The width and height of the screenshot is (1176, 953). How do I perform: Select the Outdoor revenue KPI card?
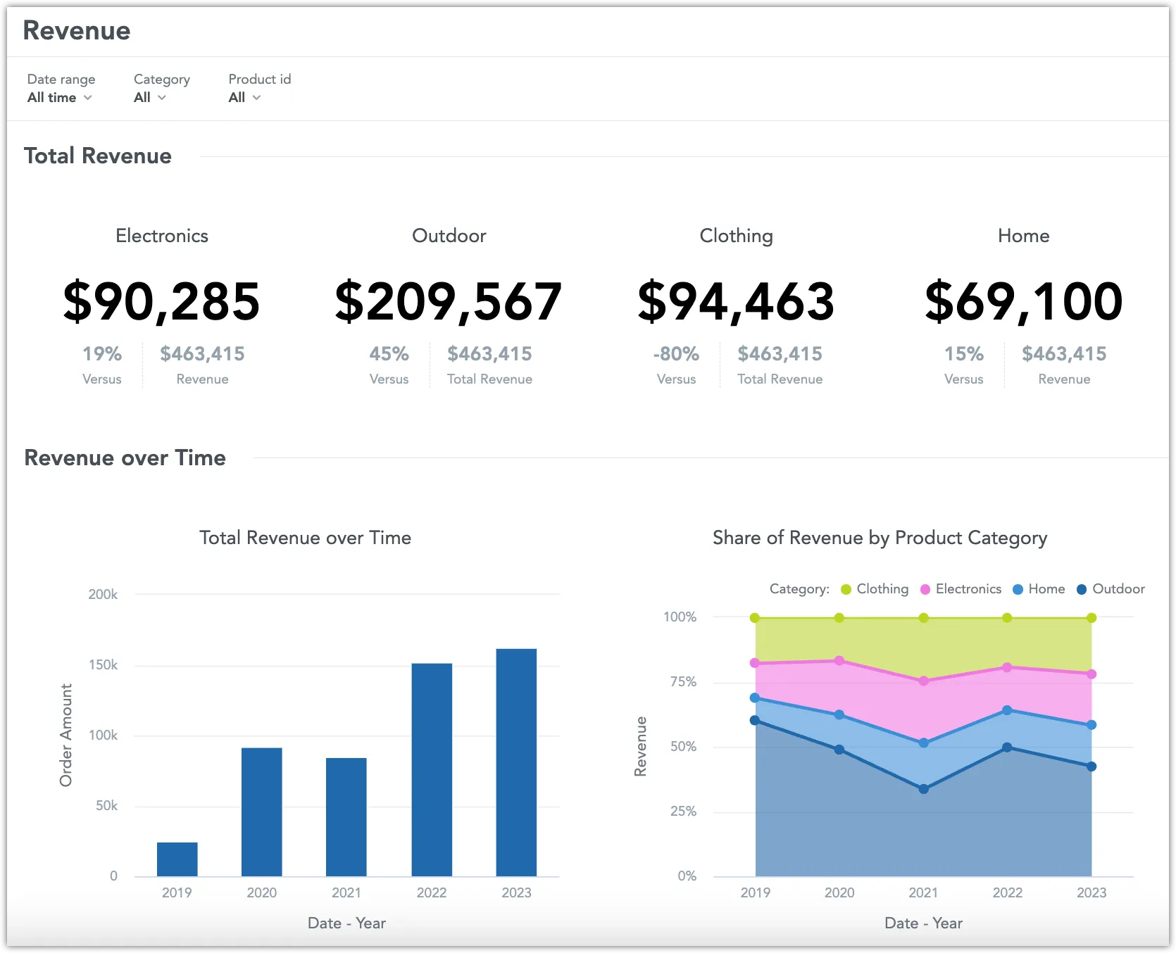449,301
